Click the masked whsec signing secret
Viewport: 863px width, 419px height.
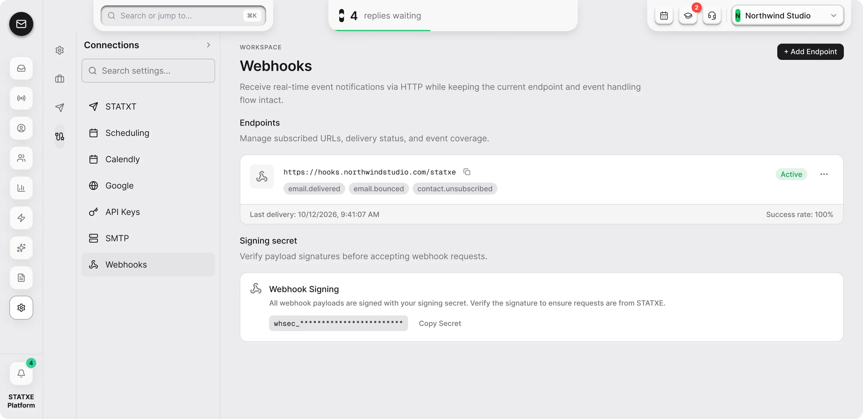click(338, 323)
